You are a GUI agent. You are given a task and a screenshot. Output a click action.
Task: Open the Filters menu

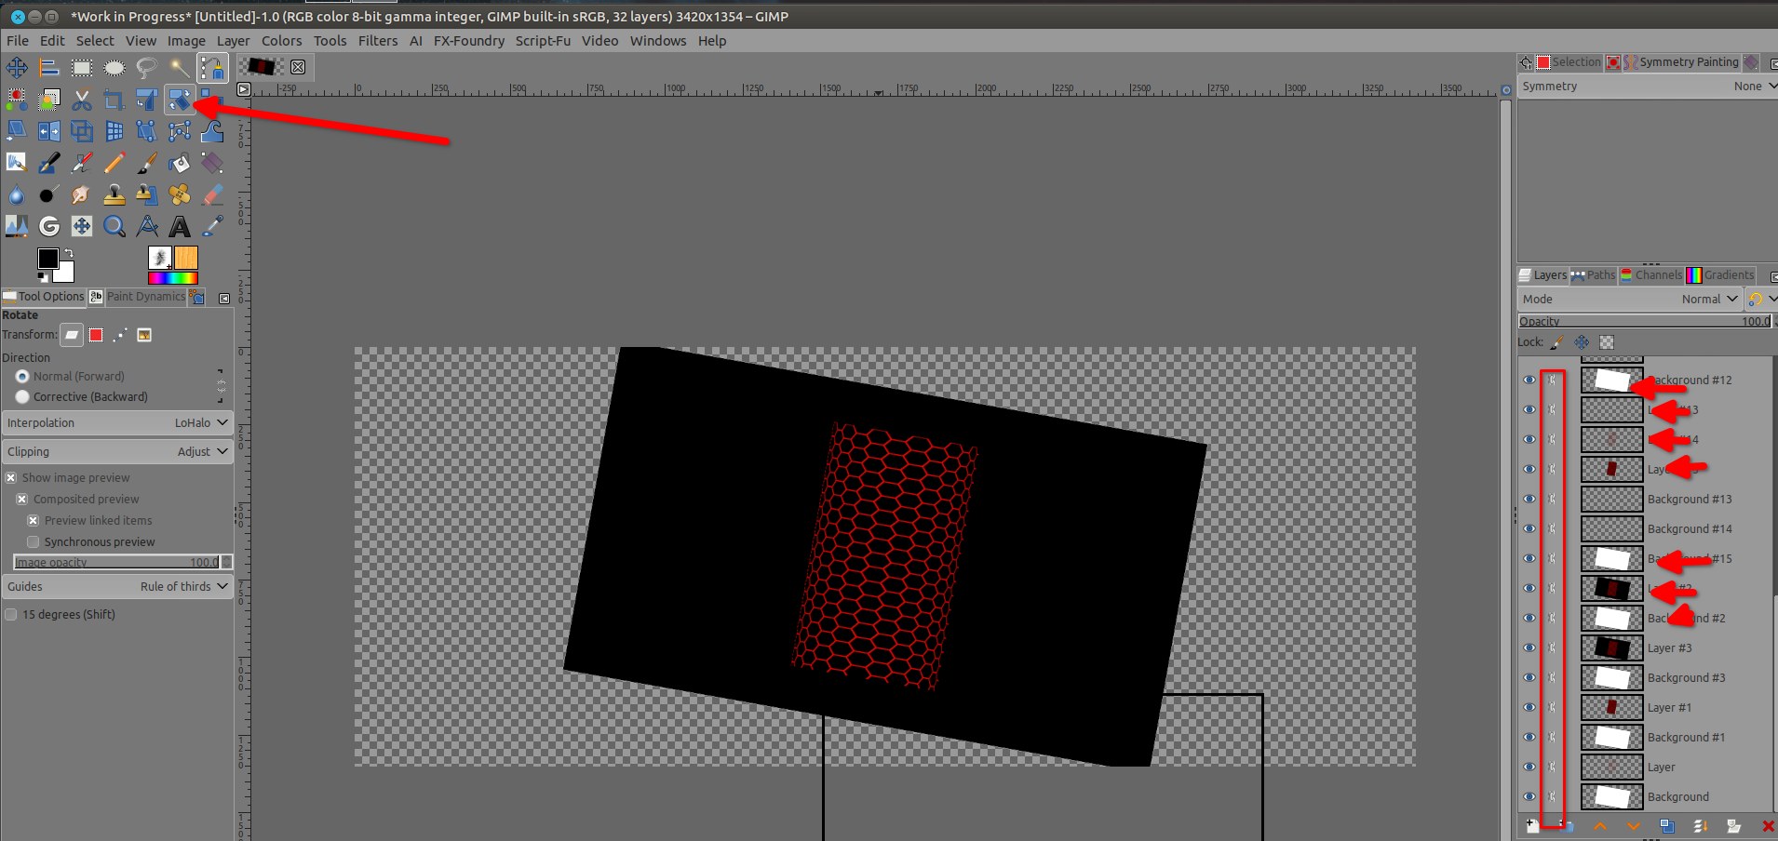pos(377,41)
